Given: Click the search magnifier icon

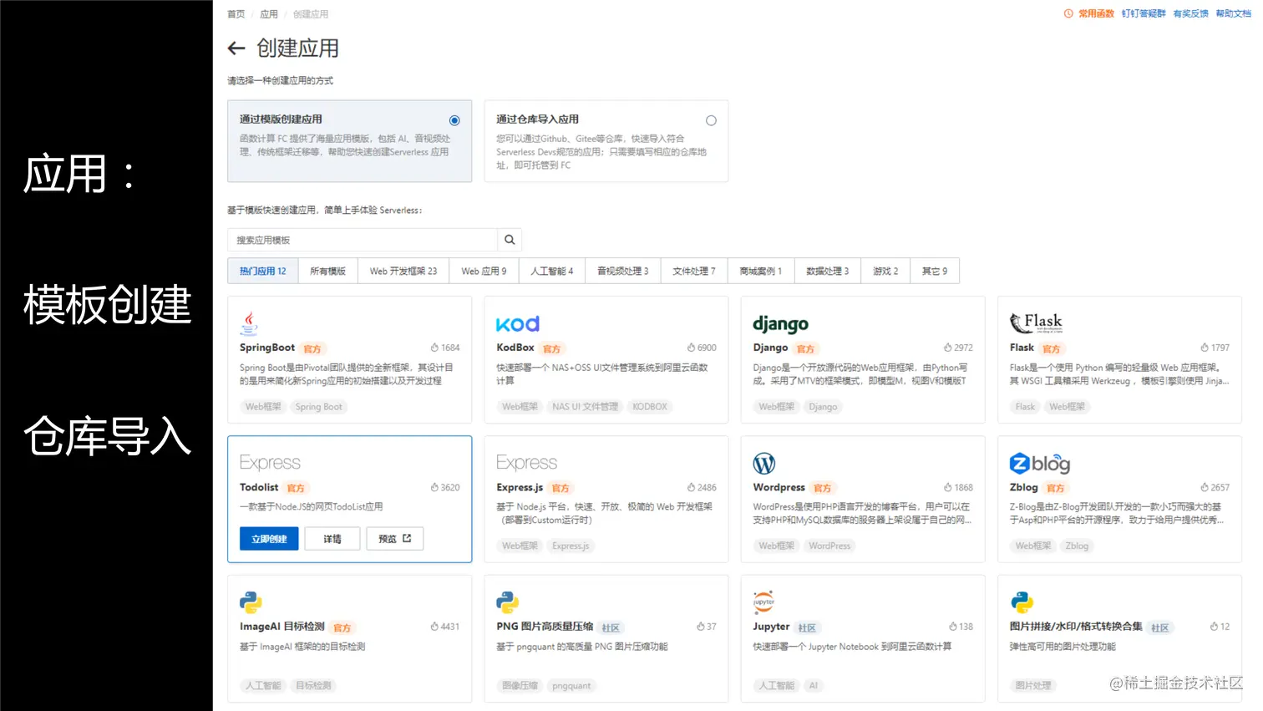Looking at the screenshot, I should click(x=510, y=240).
